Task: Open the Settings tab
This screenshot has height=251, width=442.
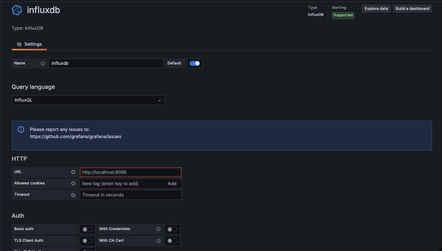Action: 29,44
